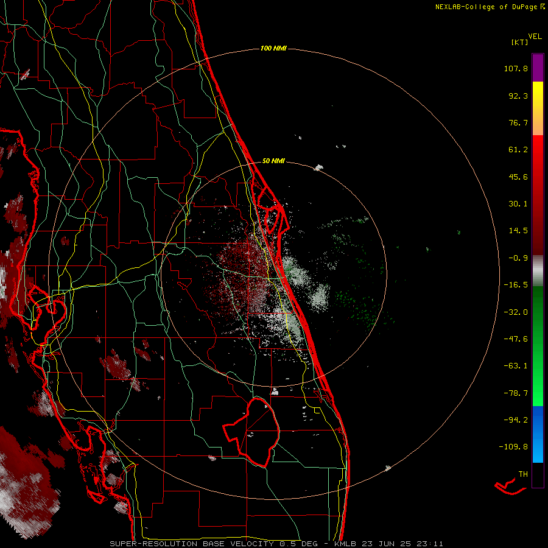Click the 100 NMI range ring label
Image resolution: width=548 pixels, height=548 pixels.
(x=273, y=48)
